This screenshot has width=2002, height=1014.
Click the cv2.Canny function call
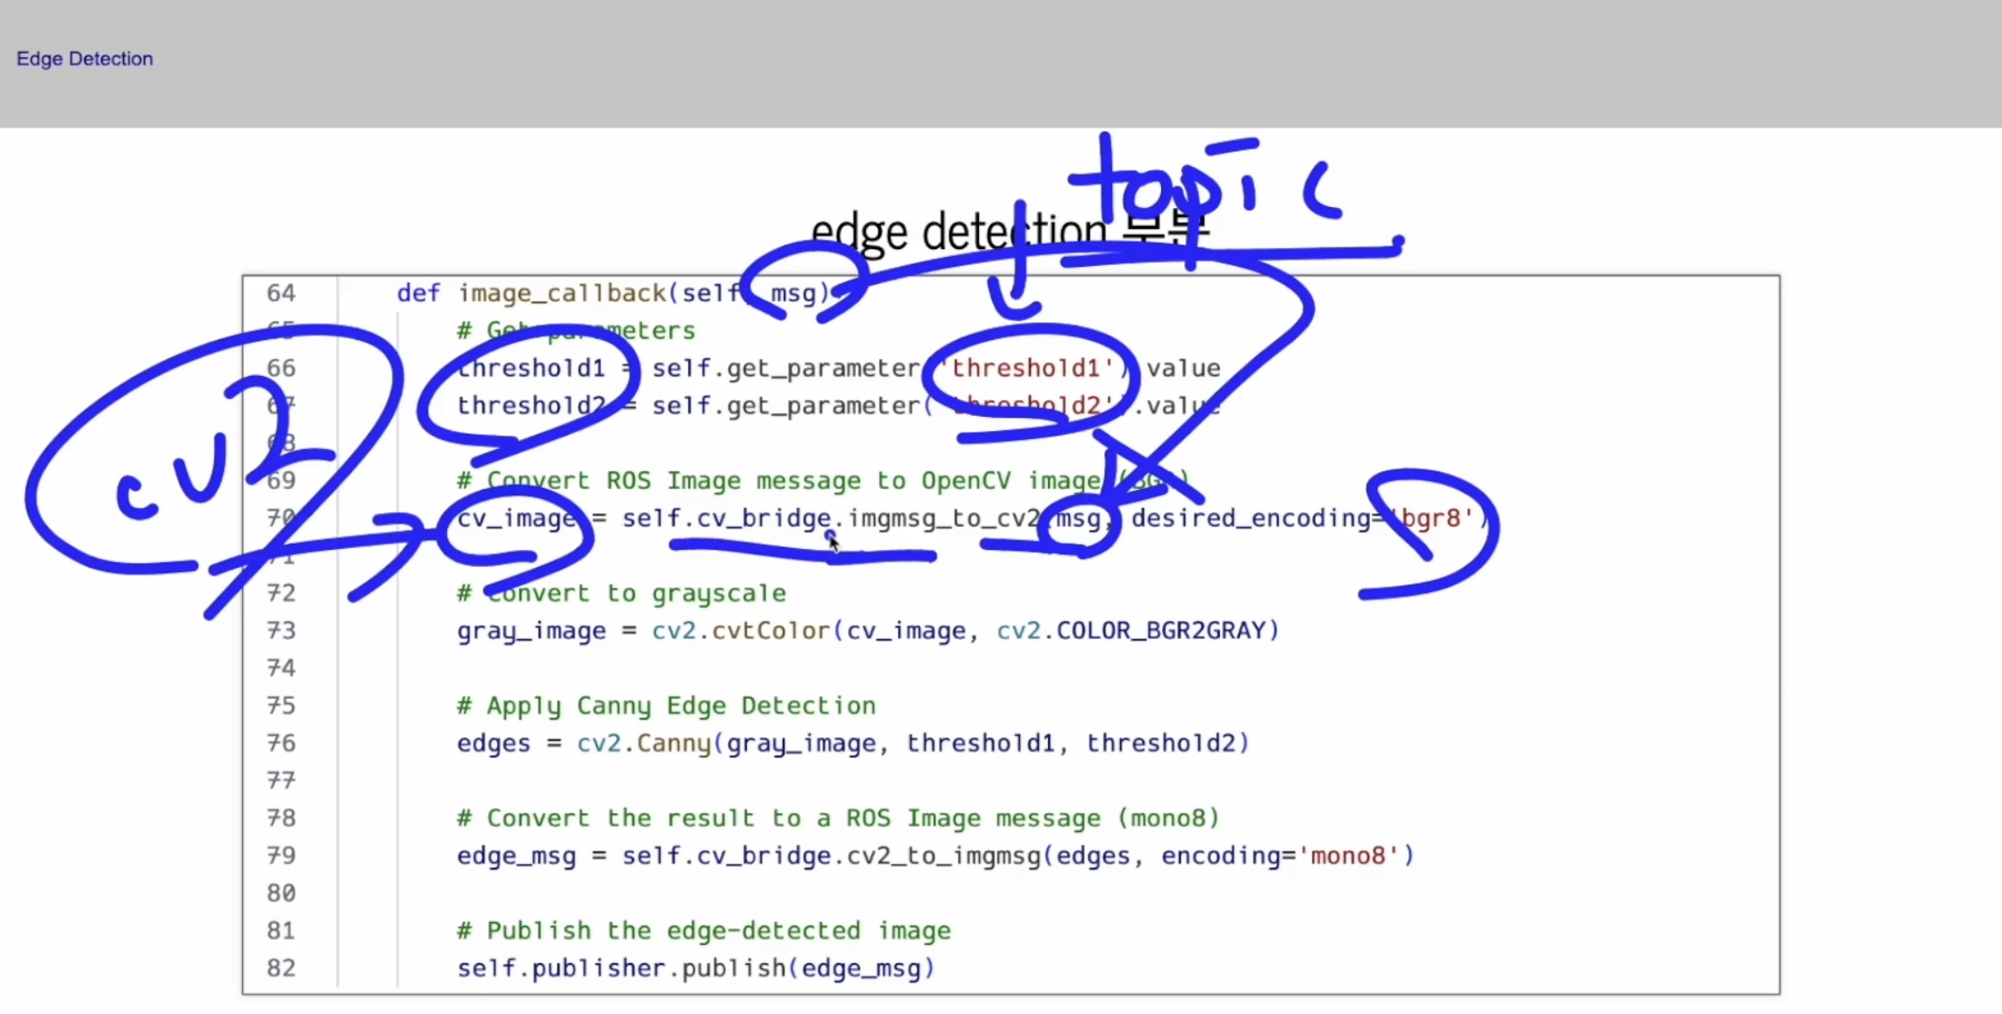tap(644, 744)
